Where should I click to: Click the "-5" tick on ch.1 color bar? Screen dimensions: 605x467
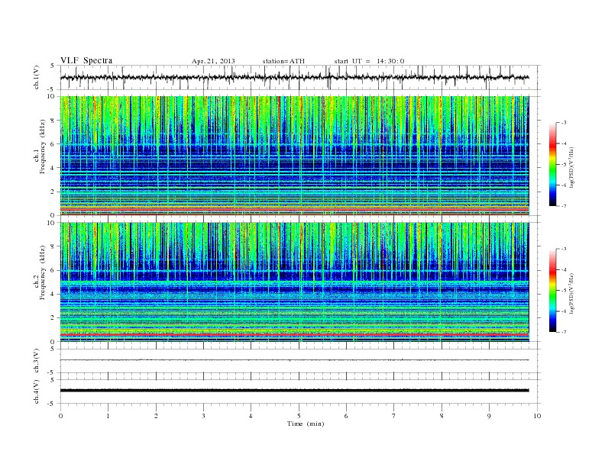[x=563, y=165]
